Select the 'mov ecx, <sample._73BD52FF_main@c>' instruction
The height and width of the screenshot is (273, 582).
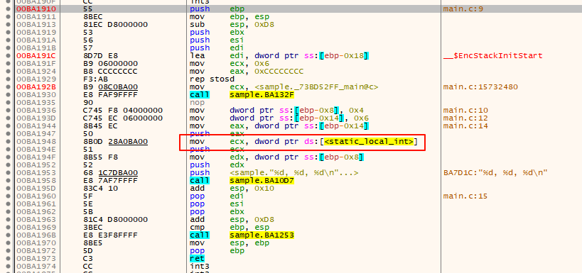(284, 87)
